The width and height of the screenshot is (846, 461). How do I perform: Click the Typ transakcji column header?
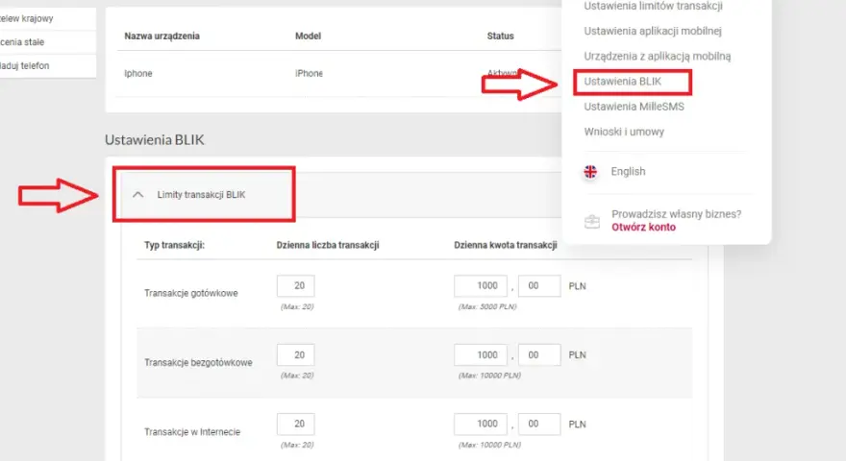[174, 245]
